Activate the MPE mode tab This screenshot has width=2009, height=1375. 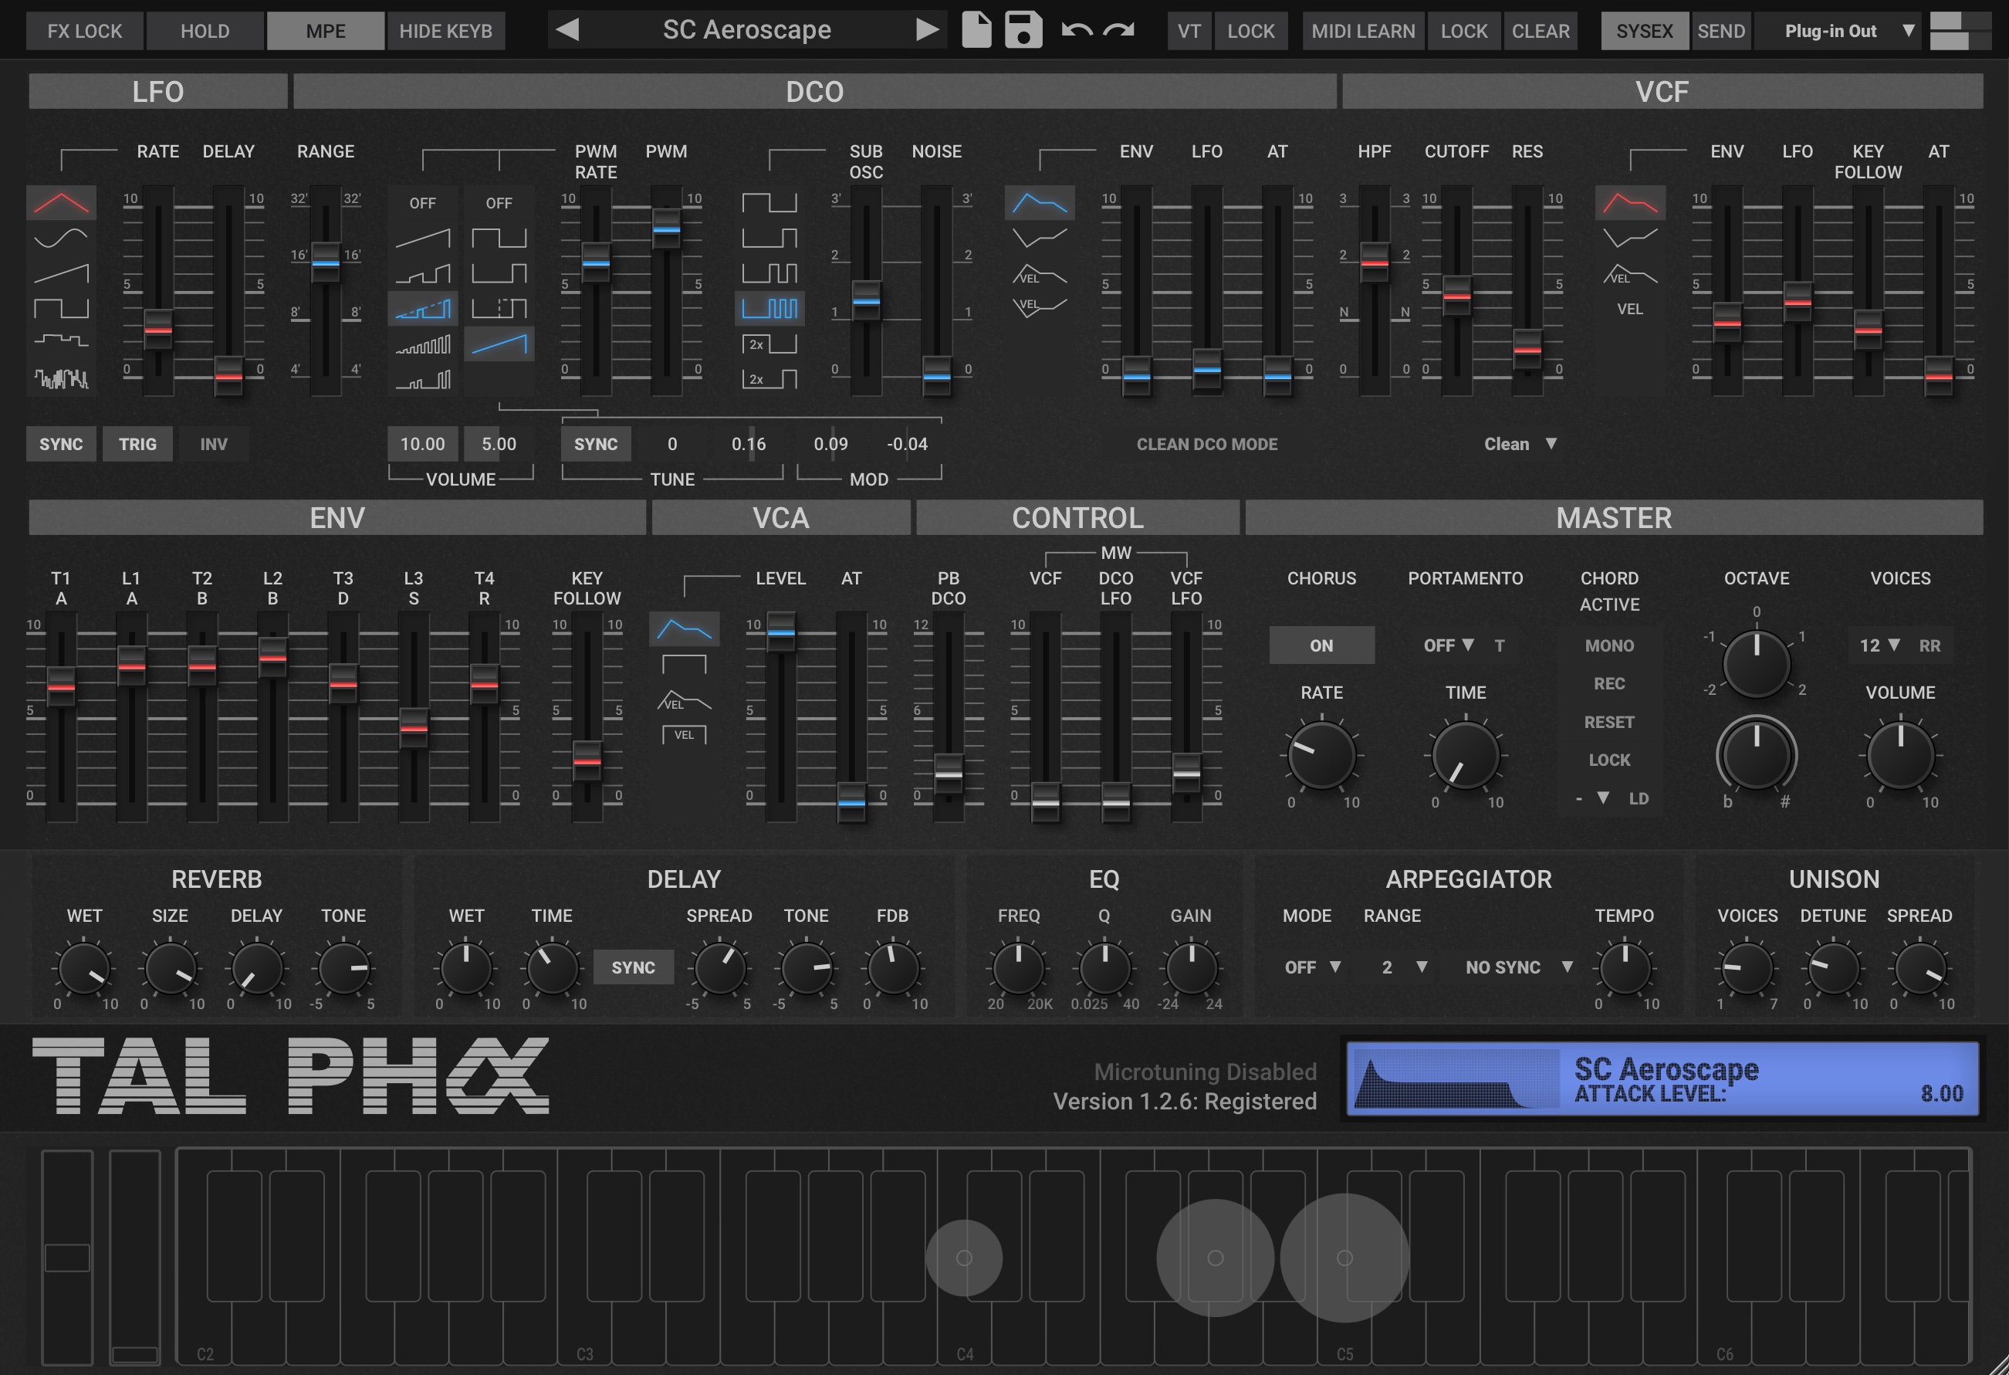click(x=325, y=29)
